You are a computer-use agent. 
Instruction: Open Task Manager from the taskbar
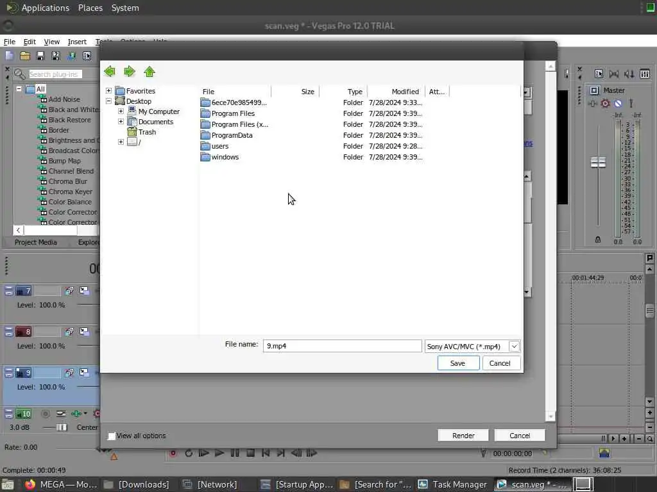tap(453, 484)
